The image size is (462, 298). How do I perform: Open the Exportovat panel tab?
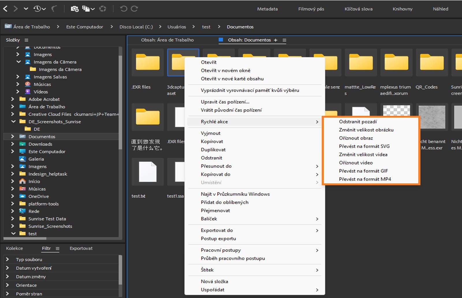tap(81, 248)
